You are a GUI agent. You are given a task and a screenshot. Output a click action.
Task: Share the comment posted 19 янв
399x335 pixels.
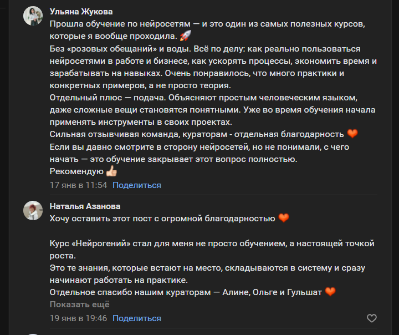(137, 318)
